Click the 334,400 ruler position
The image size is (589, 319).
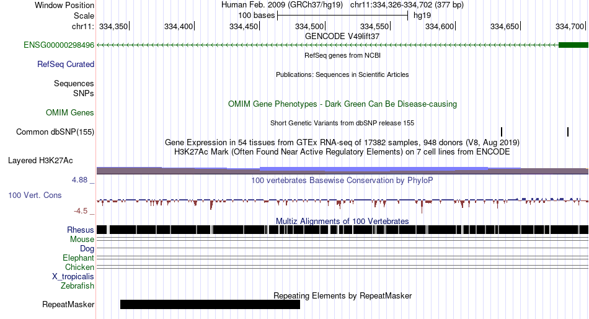(x=179, y=26)
